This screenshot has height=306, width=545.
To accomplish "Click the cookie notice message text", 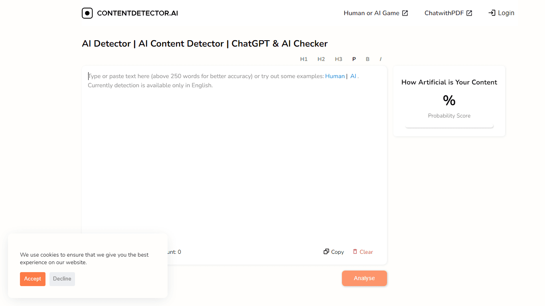I will click(85, 259).
